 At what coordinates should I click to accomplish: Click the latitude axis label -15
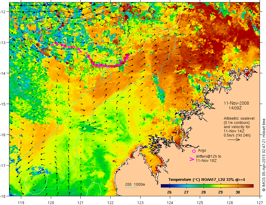pos(3,104)
